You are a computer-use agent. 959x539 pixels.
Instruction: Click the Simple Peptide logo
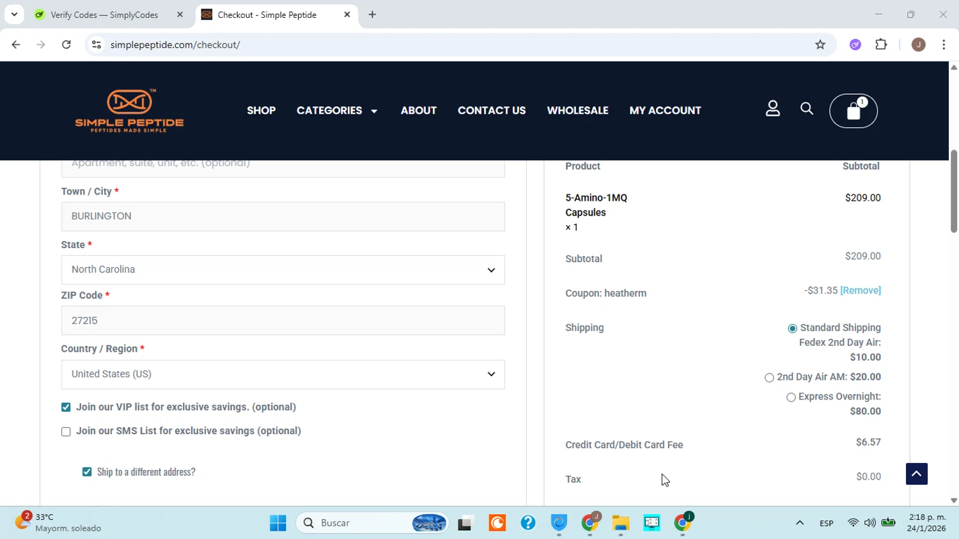pos(129,111)
